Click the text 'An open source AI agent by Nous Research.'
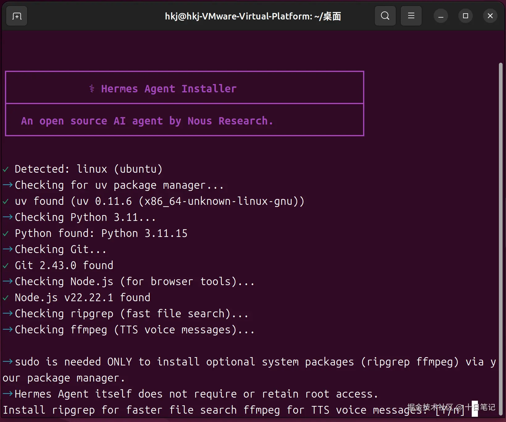The width and height of the screenshot is (506, 422). coord(147,121)
